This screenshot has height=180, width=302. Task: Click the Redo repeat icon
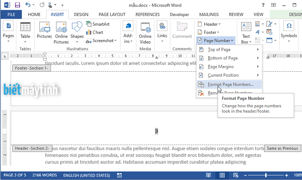pyautogui.click(x=42, y=5)
